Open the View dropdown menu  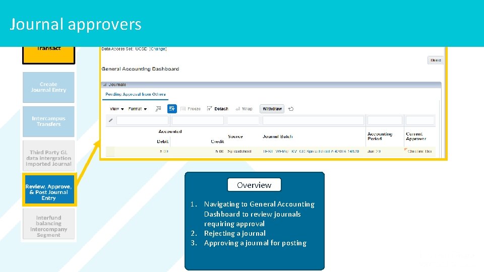[x=116, y=109]
